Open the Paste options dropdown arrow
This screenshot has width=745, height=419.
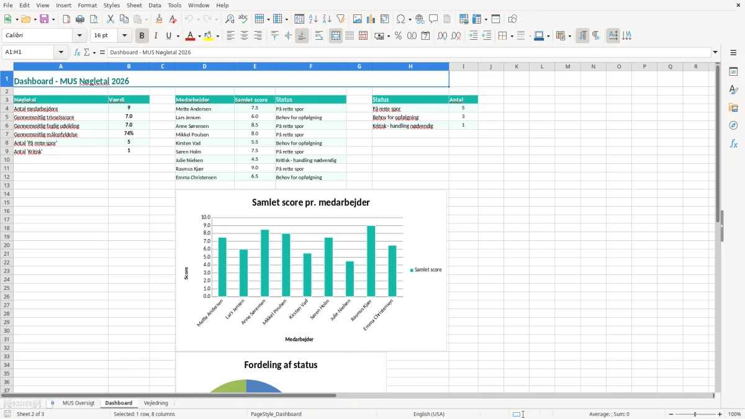pyautogui.click(x=147, y=19)
